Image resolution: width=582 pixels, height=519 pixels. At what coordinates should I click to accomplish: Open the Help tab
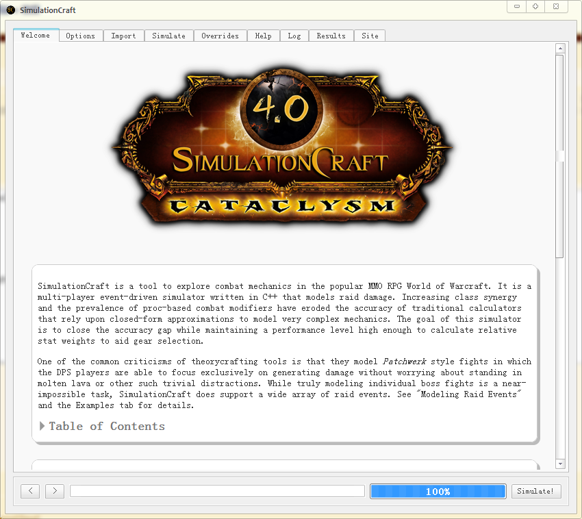coord(263,35)
